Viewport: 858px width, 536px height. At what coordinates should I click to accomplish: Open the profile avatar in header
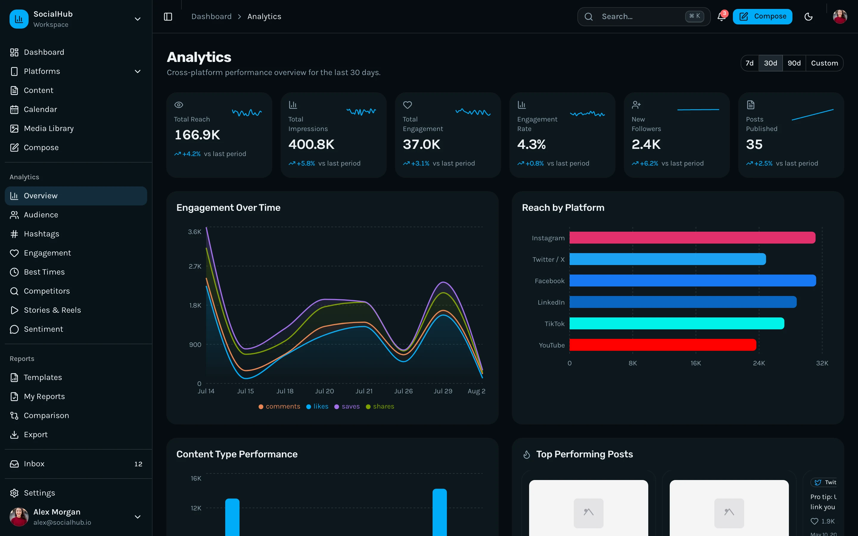tap(840, 17)
